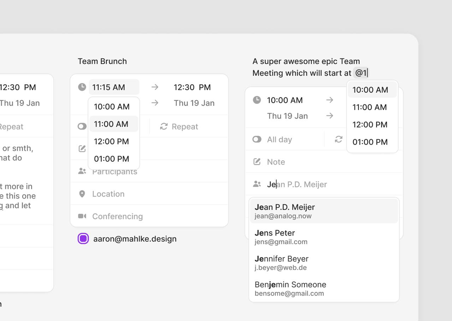Choose 10:00 AM in Team Brunch time list
The width and height of the screenshot is (452, 321).
tap(114, 107)
